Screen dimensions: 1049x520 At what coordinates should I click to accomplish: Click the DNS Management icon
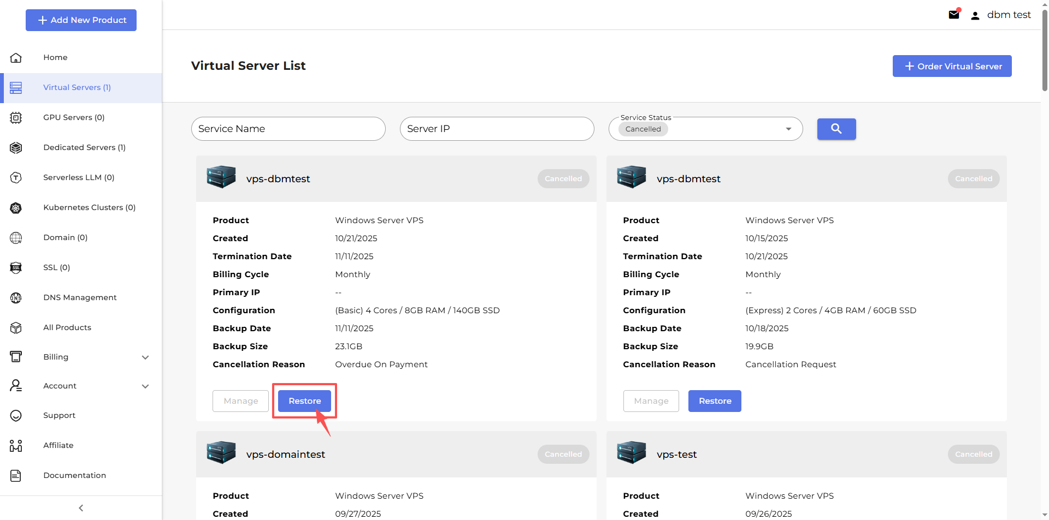16,297
